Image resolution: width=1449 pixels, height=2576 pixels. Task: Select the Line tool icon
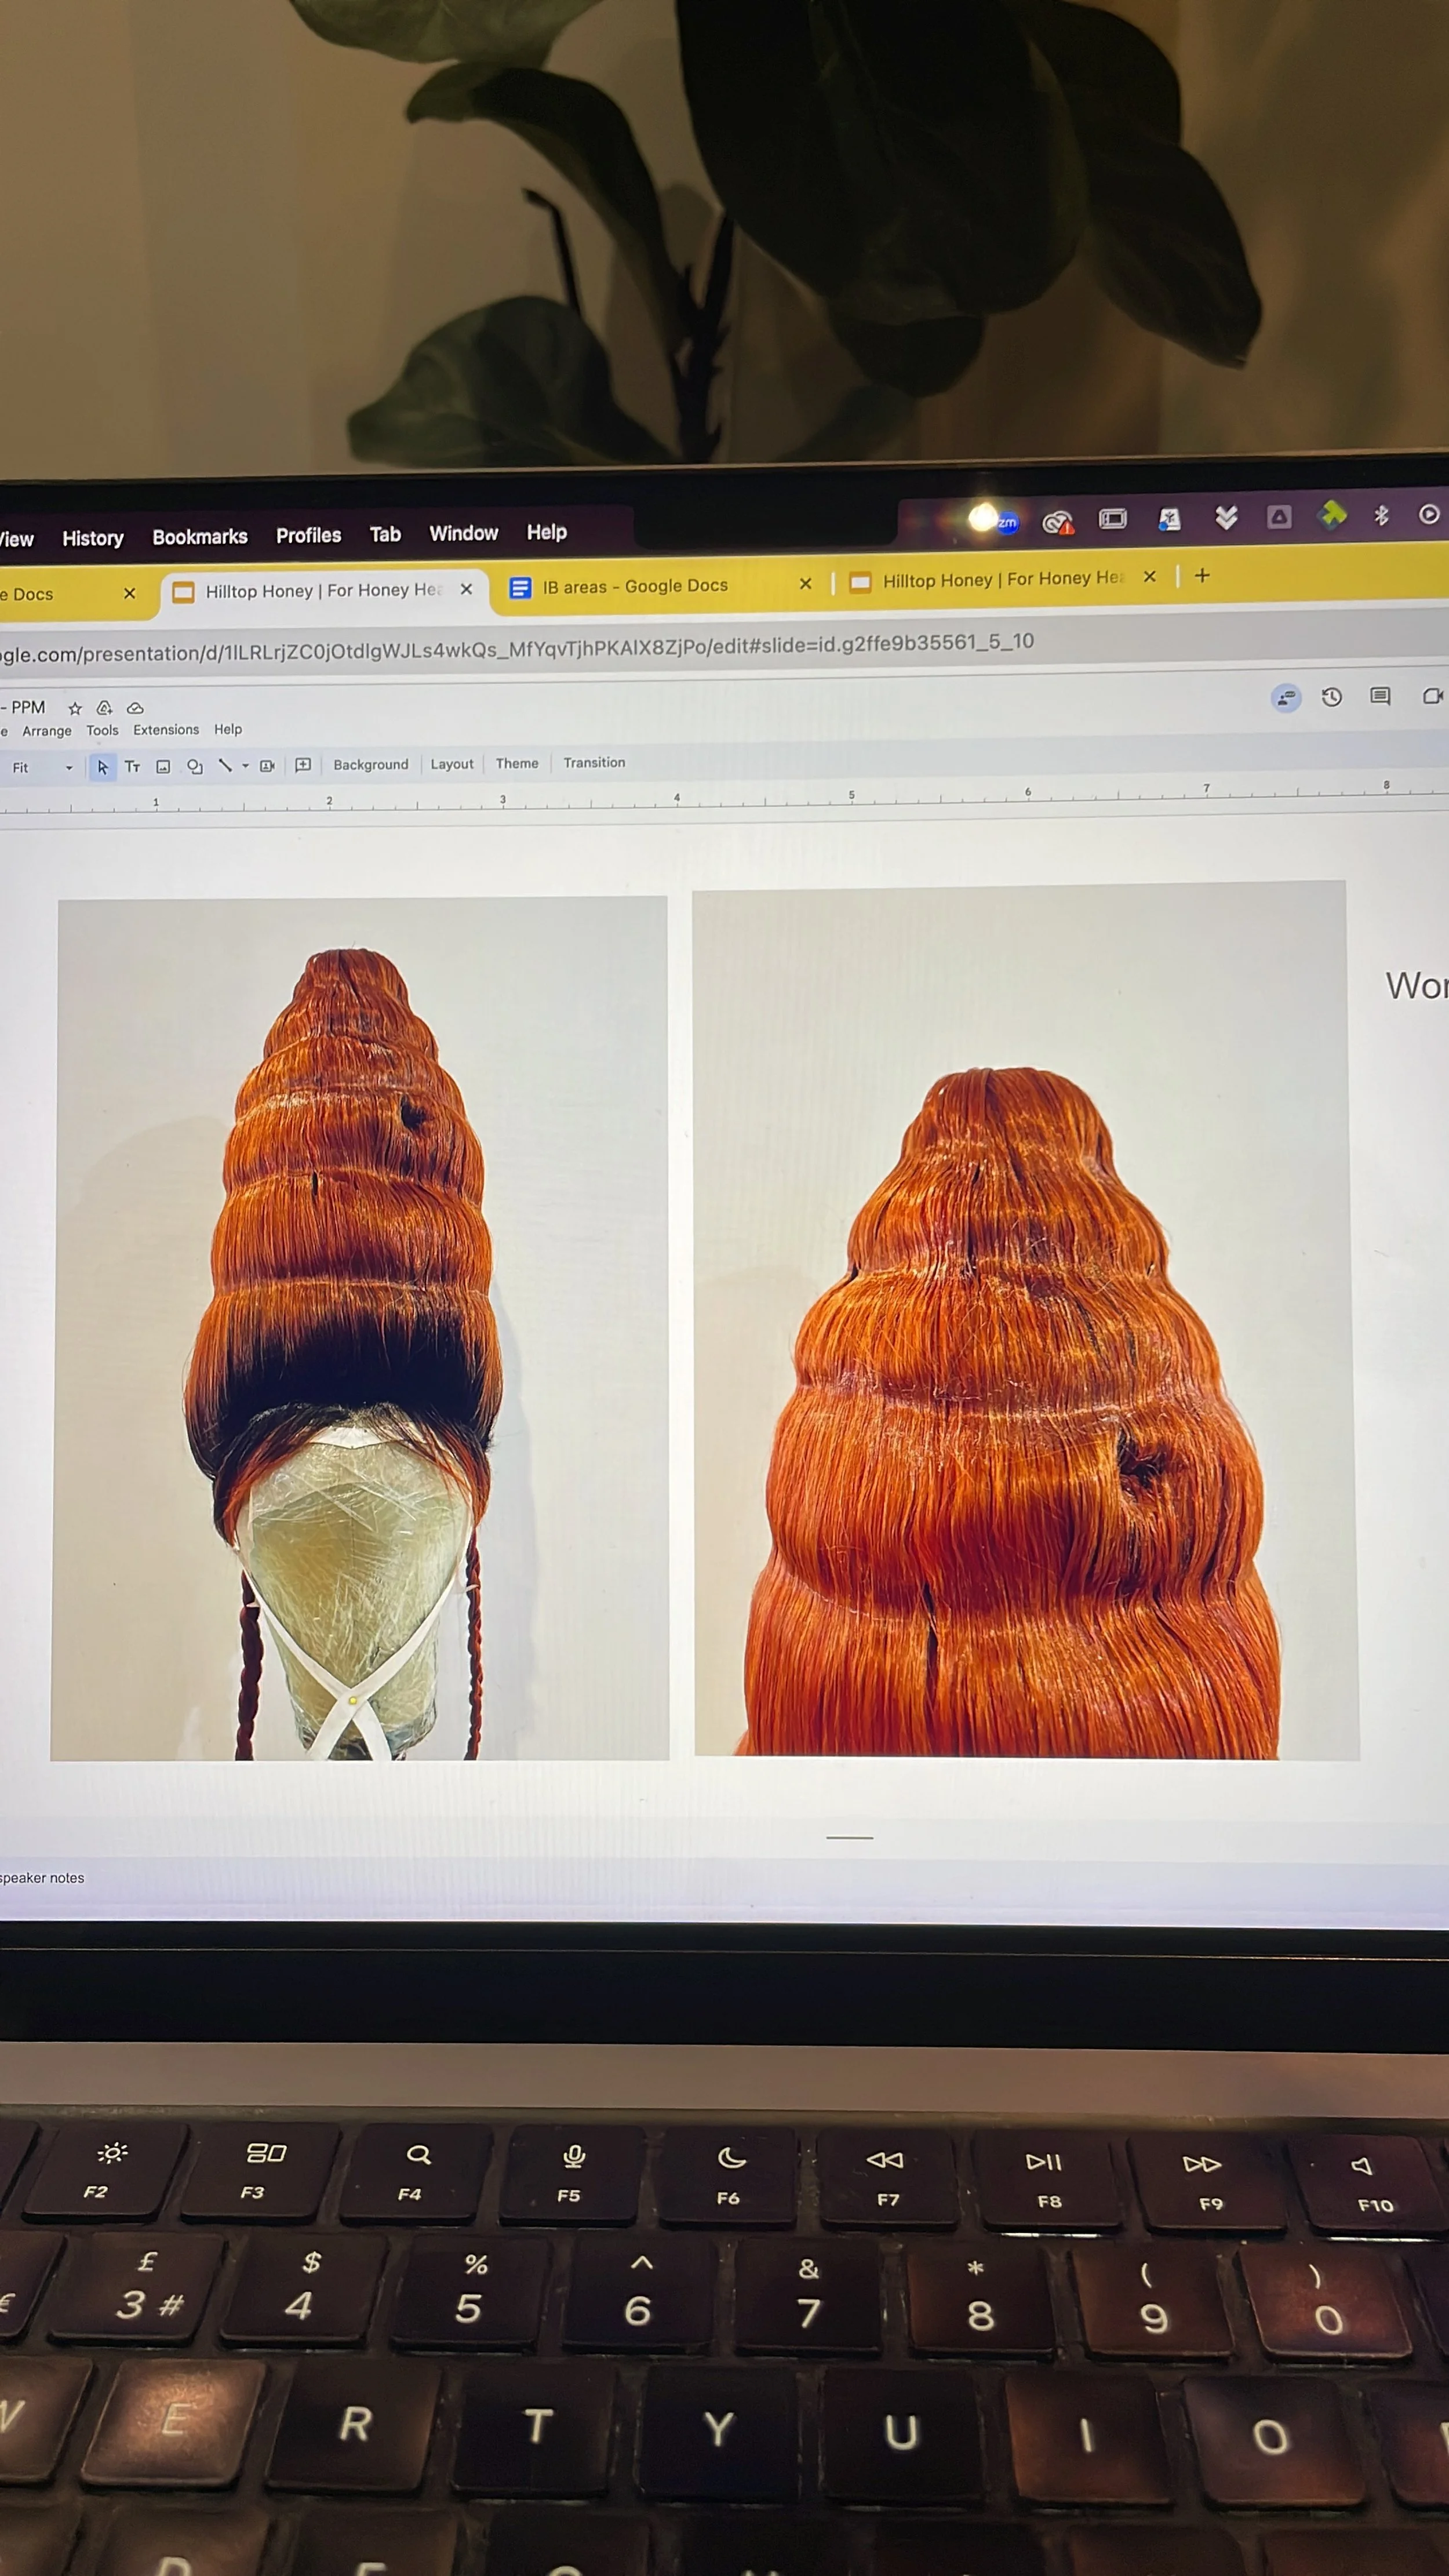(x=225, y=766)
